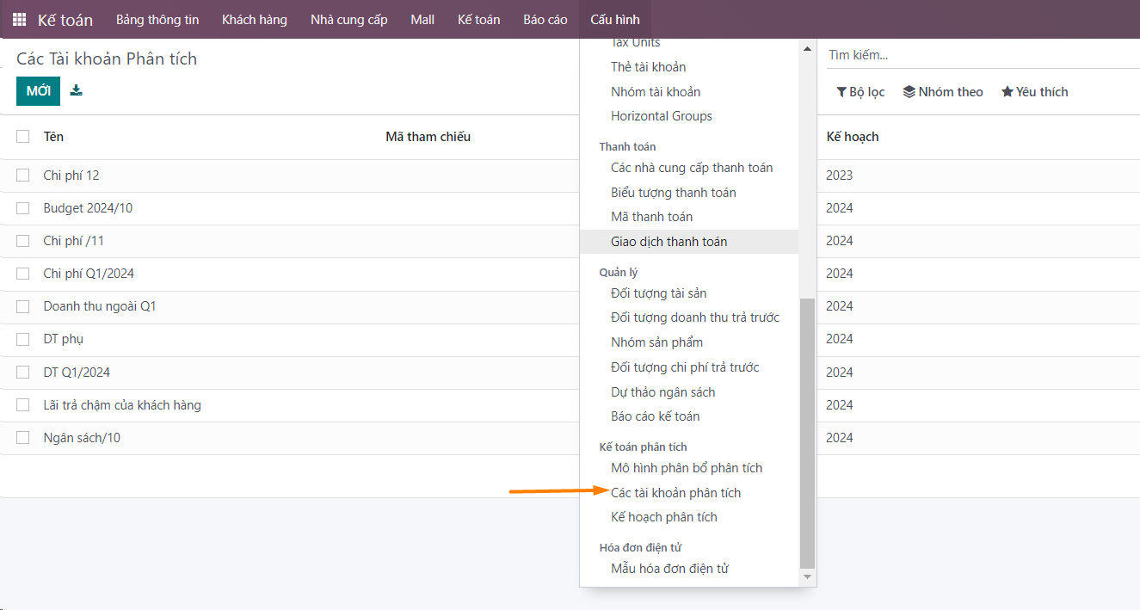Open the Ngân sách/10 record

pyautogui.click(x=82, y=438)
